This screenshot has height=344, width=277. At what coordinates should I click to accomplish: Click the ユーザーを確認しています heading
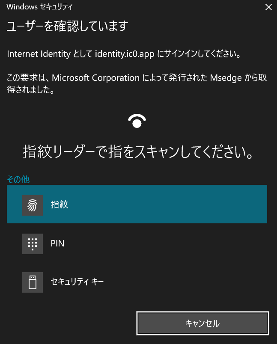click(67, 26)
